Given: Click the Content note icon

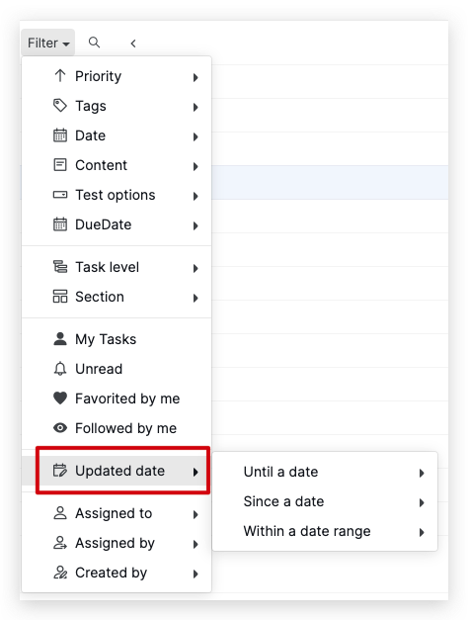Looking at the screenshot, I should tap(60, 165).
